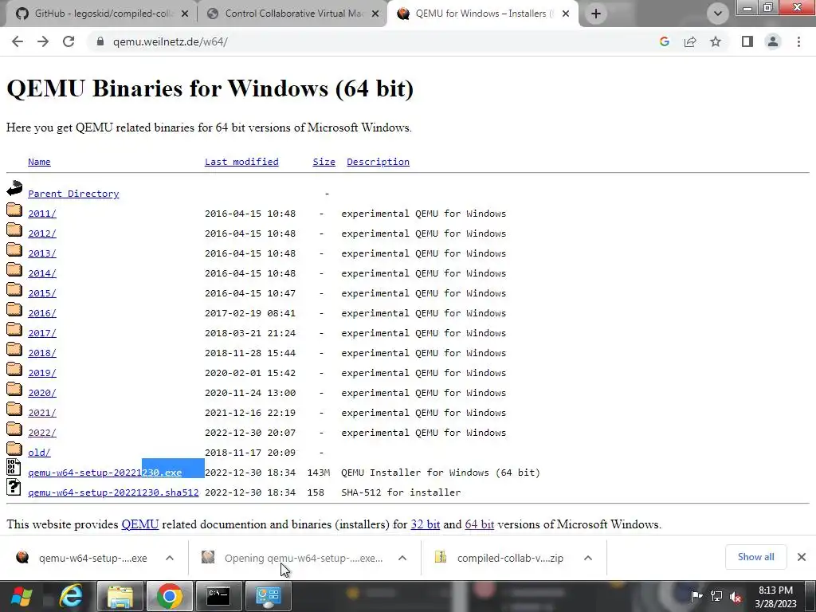Screen dimensions: 816x612
Task: Launch Internet Explorer from the taskbar
Action: 71,596
